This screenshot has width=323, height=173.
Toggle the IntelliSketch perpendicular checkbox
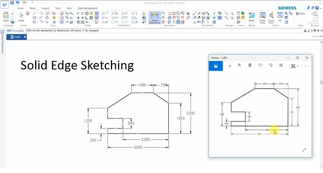click(133, 18)
